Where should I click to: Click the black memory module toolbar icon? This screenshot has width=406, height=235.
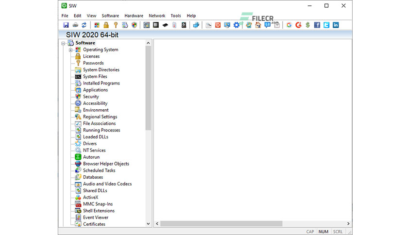pyautogui.click(x=165, y=25)
